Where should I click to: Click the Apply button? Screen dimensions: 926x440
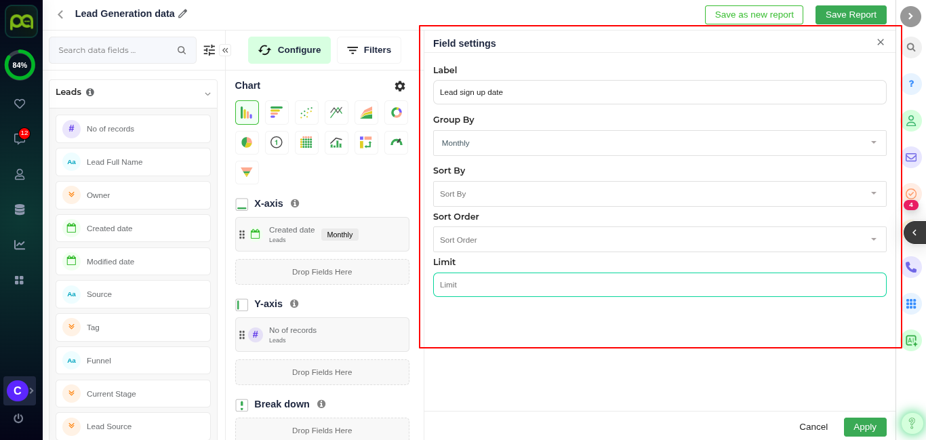click(x=864, y=427)
